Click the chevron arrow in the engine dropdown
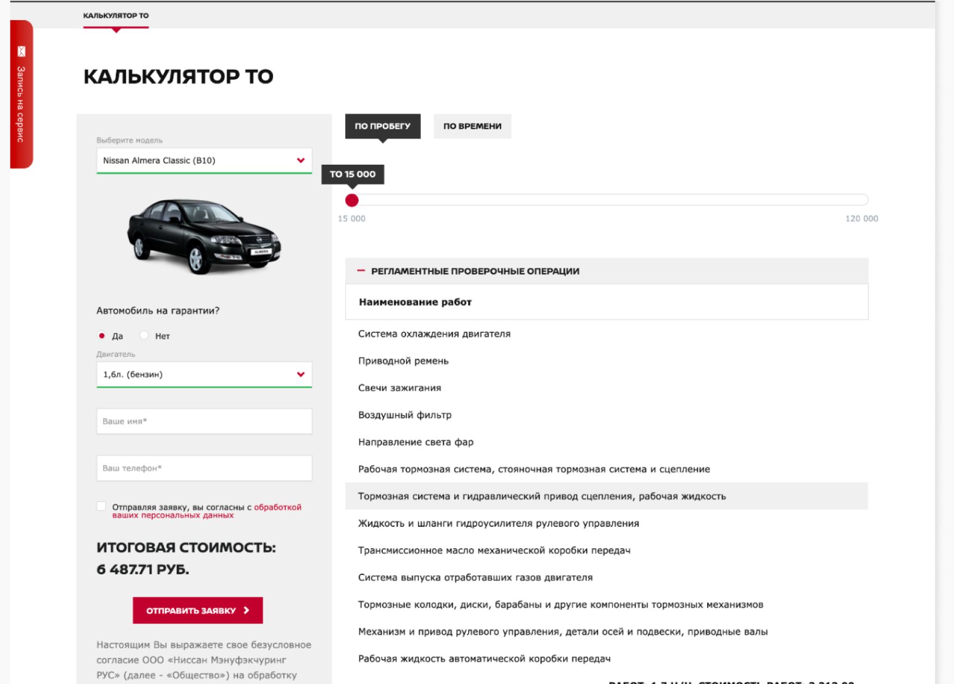 [300, 374]
